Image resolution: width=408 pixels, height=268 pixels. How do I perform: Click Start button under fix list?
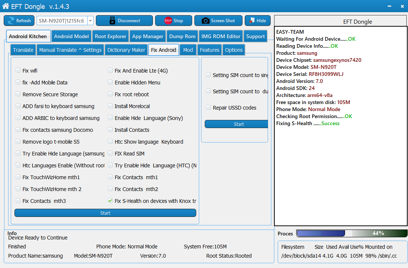pyautogui.click(x=105, y=213)
